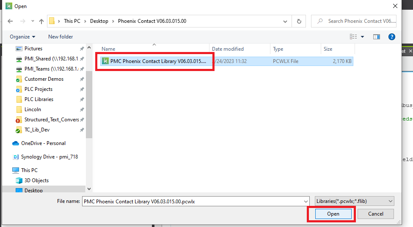413x227 pixels.
Task: Click the Up one level arrow
Action: pyautogui.click(x=41, y=21)
